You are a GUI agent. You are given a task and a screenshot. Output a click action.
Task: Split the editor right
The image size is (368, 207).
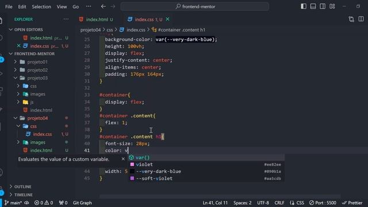click(361, 19)
